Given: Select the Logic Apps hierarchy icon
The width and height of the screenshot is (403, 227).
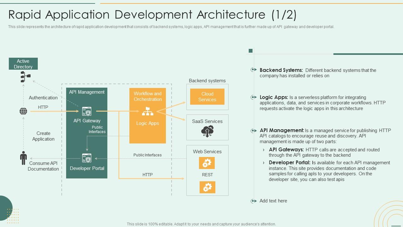Looking at the screenshot, I should pyautogui.click(x=148, y=112).
